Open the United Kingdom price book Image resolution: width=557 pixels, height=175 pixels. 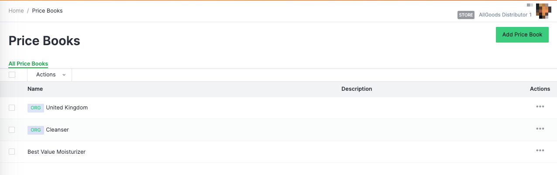click(x=67, y=108)
